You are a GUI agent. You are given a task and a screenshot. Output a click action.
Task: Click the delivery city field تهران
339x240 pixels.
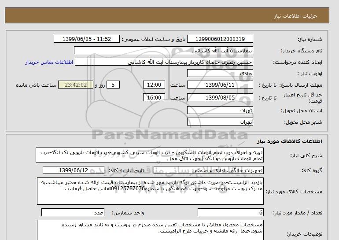[x=220, y=122]
